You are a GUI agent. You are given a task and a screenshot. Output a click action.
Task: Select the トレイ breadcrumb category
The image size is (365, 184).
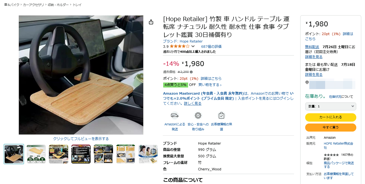click(x=77, y=5)
